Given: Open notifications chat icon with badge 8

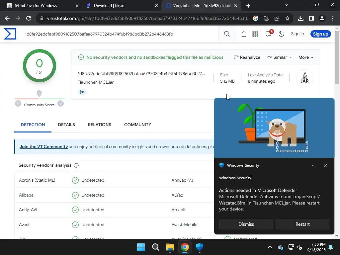Looking at the screenshot, I should click(269, 34).
